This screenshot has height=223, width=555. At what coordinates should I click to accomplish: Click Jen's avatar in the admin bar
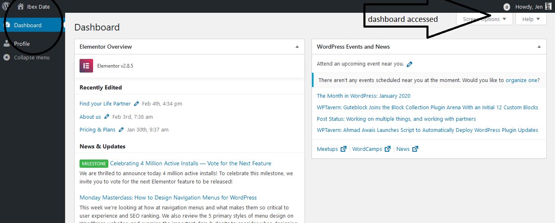pyautogui.click(x=548, y=6)
